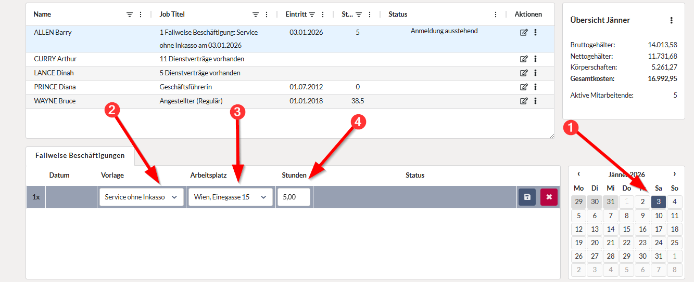The height and width of the screenshot is (282, 694).
Task: Select day 2 in January calendar
Action: [x=643, y=202]
